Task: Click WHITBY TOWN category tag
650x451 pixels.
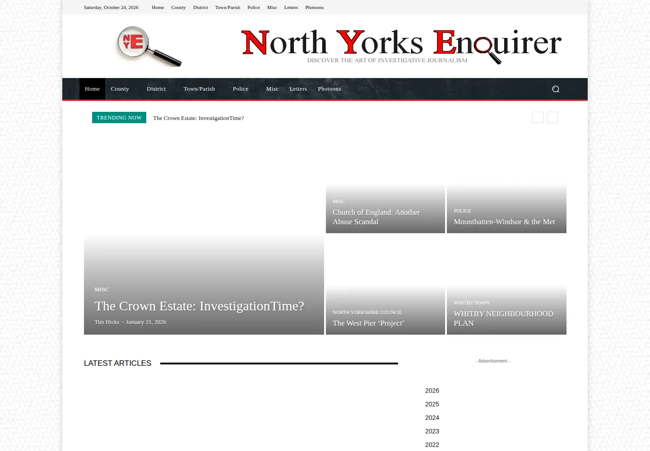Action: [x=471, y=303]
